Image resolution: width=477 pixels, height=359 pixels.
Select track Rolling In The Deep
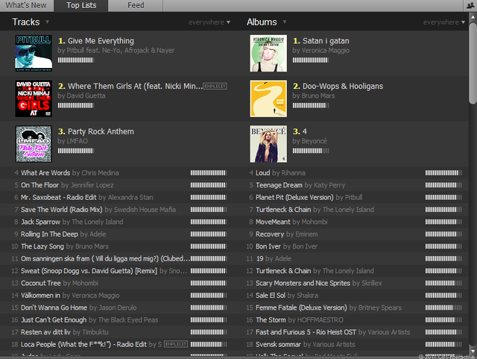pyautogui.click(x=49, y=234)
